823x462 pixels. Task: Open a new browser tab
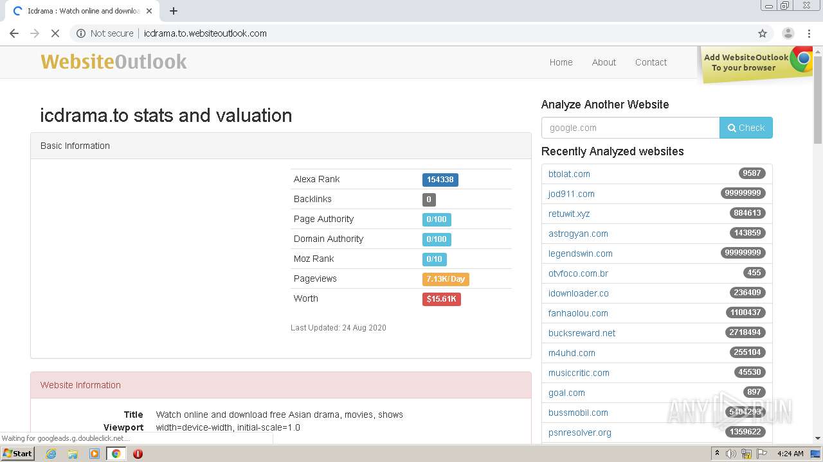[x=174, y=11]
